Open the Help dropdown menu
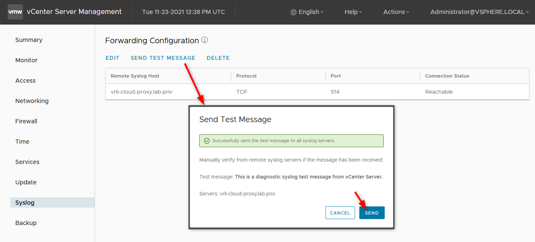The image size is (535, 242). point(353,12)
